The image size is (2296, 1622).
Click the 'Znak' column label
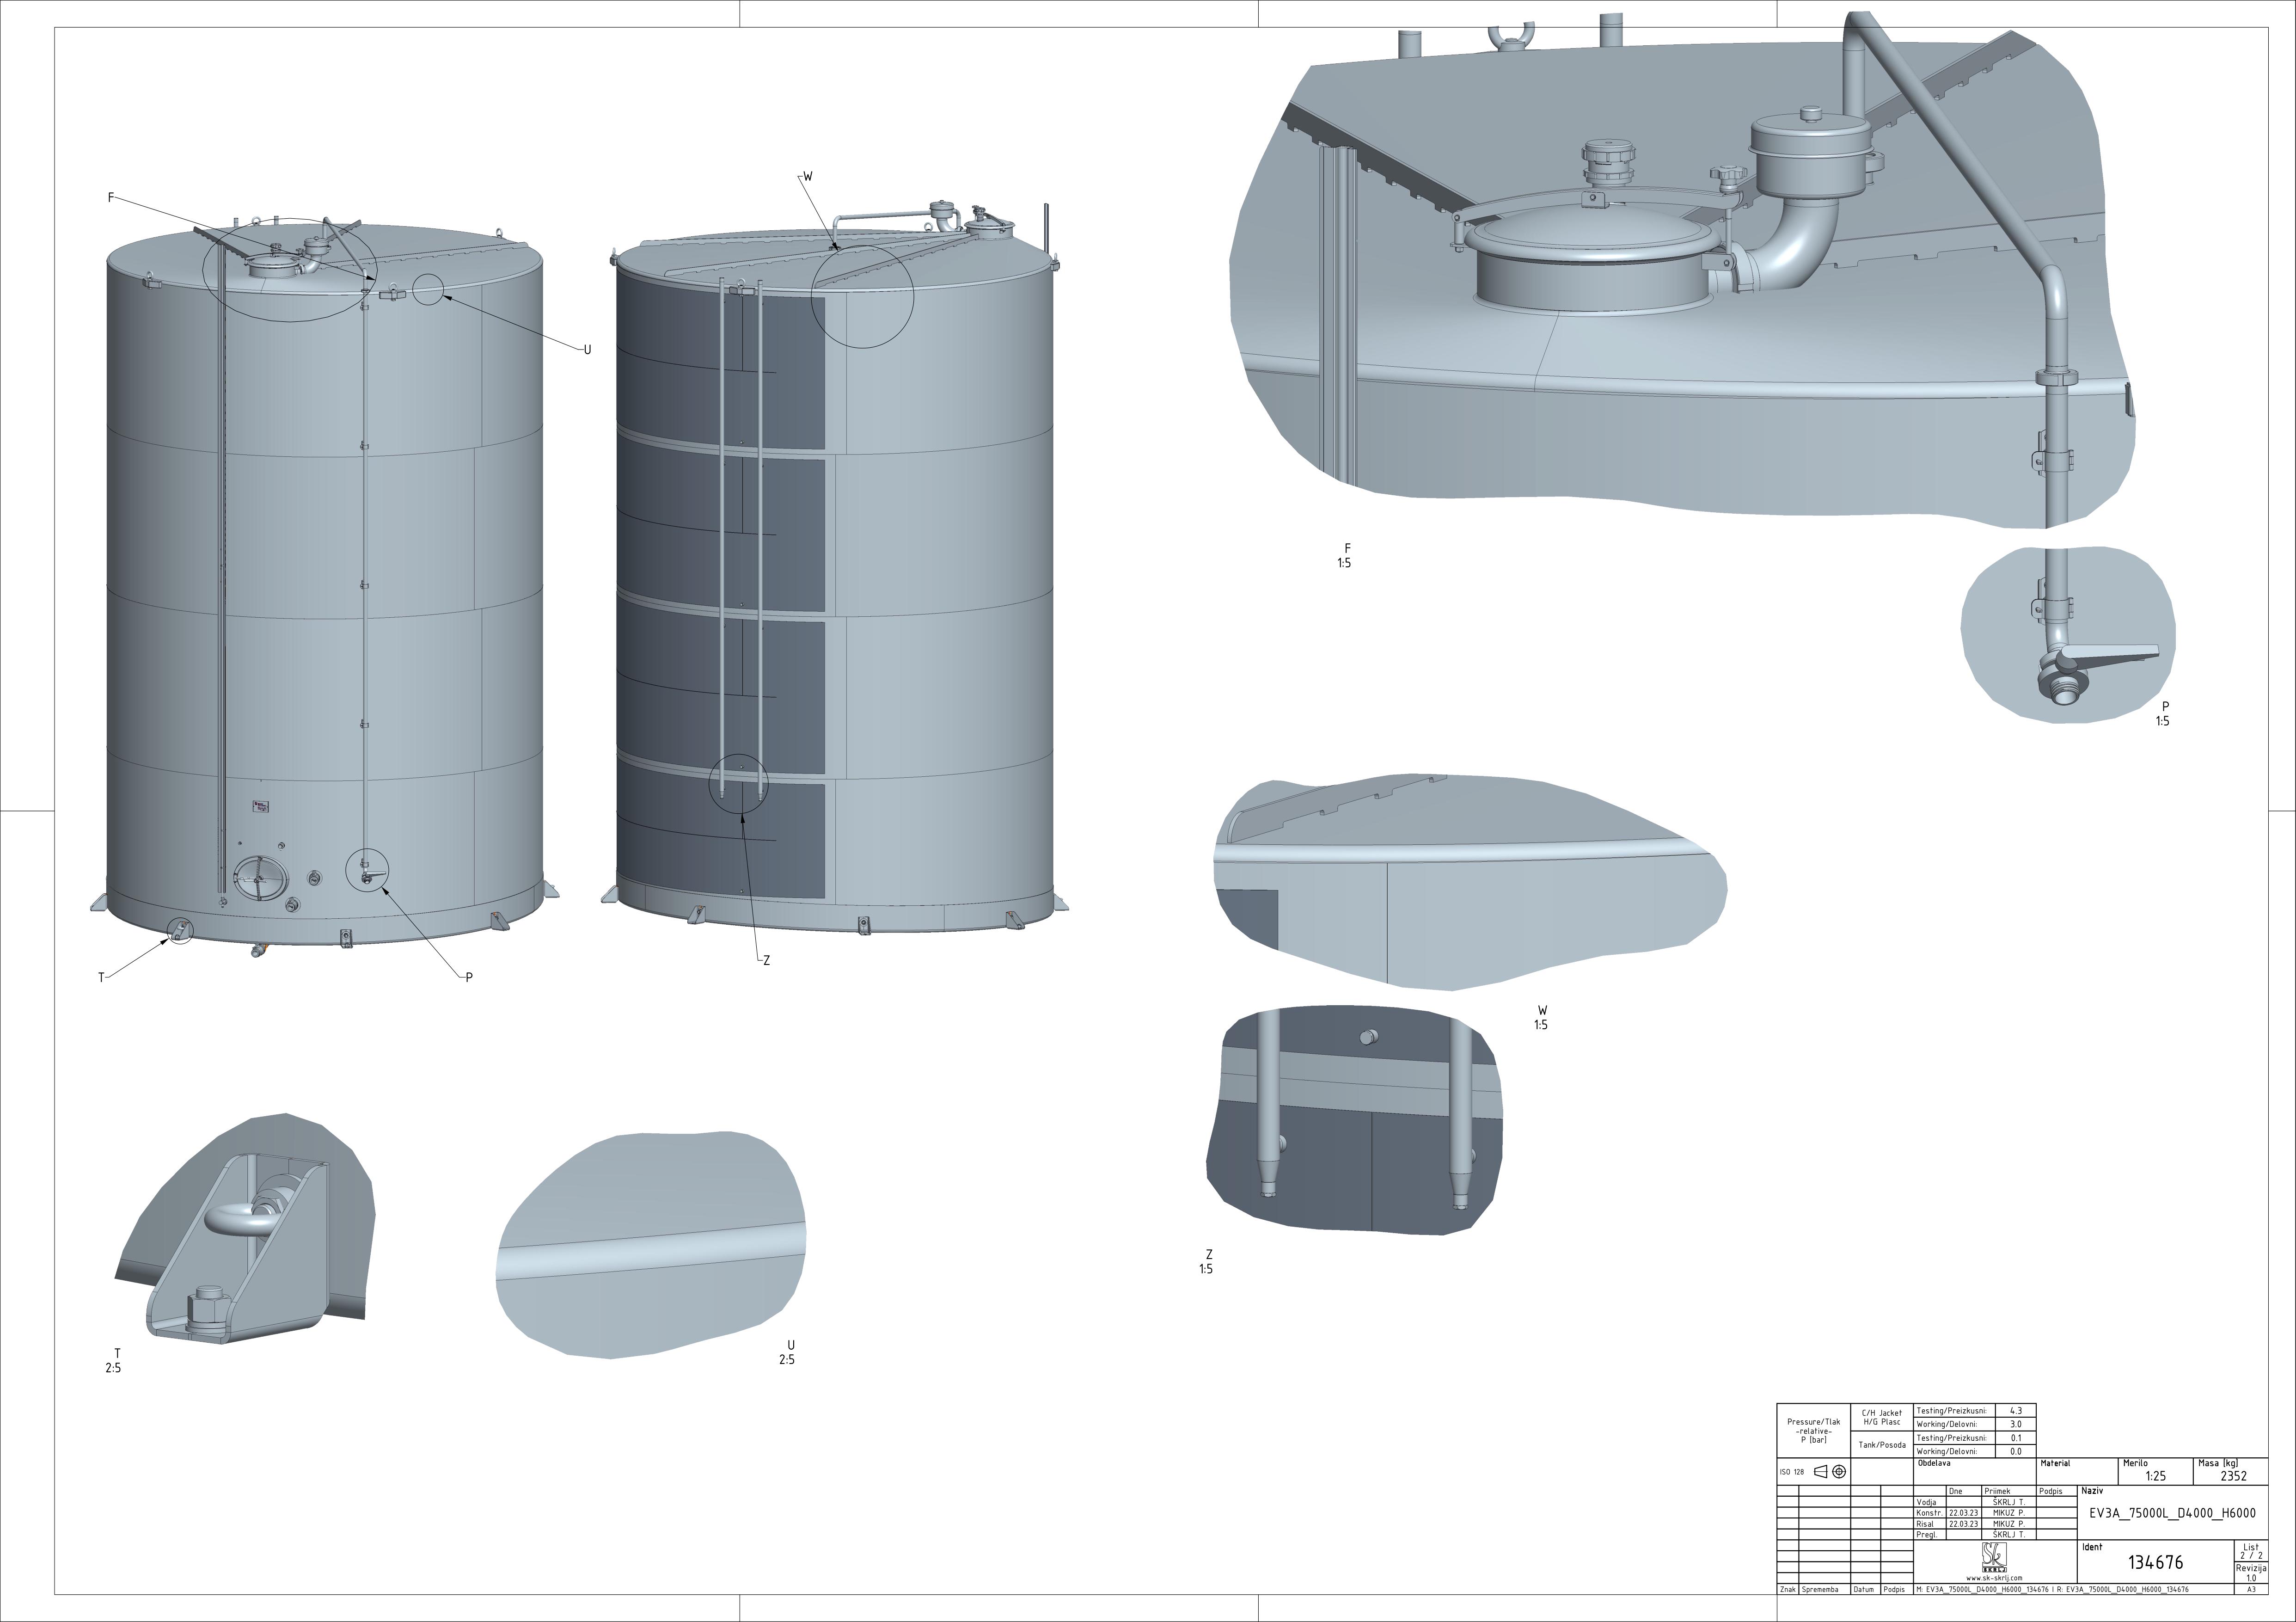(x=1788, y=1589)
